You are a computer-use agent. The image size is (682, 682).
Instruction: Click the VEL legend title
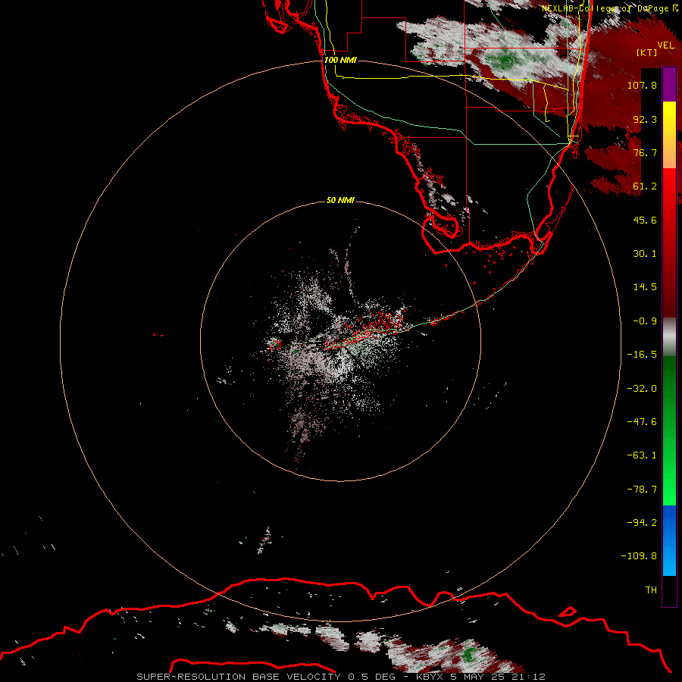665,45
